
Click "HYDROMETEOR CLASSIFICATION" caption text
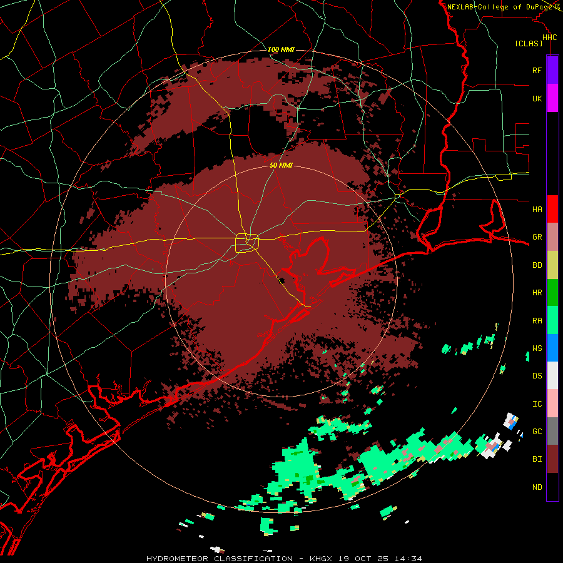[x=220, y=559]
